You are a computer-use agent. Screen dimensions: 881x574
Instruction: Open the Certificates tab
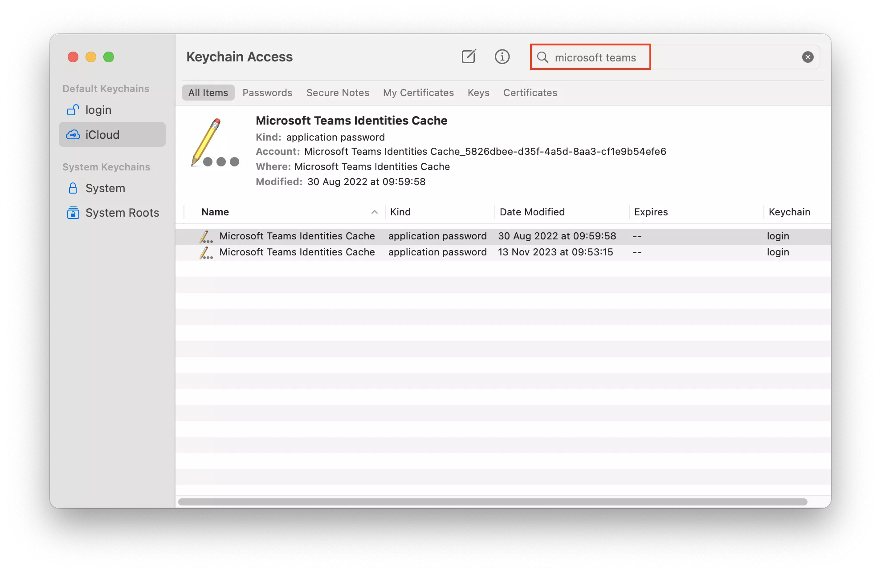pyautogui.click(x=530, y=93)
